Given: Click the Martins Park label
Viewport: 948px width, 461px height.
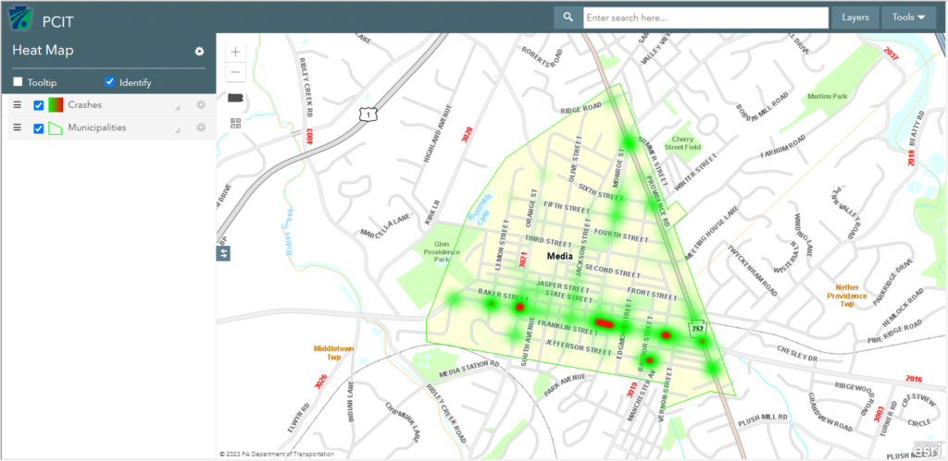Looking at the screenshot, I should [x=828, y=97].
